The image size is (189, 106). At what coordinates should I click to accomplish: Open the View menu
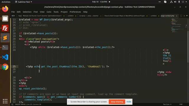coord(42,12)
